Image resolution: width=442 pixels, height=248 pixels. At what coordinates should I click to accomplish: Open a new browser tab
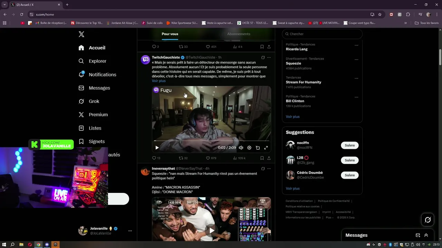click(x=67, y=5)
